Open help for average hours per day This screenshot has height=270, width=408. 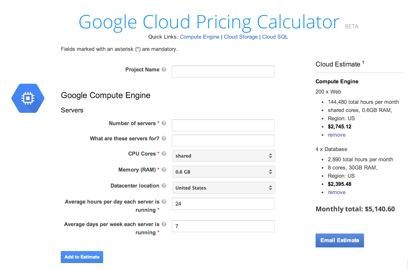coord(164,201)
